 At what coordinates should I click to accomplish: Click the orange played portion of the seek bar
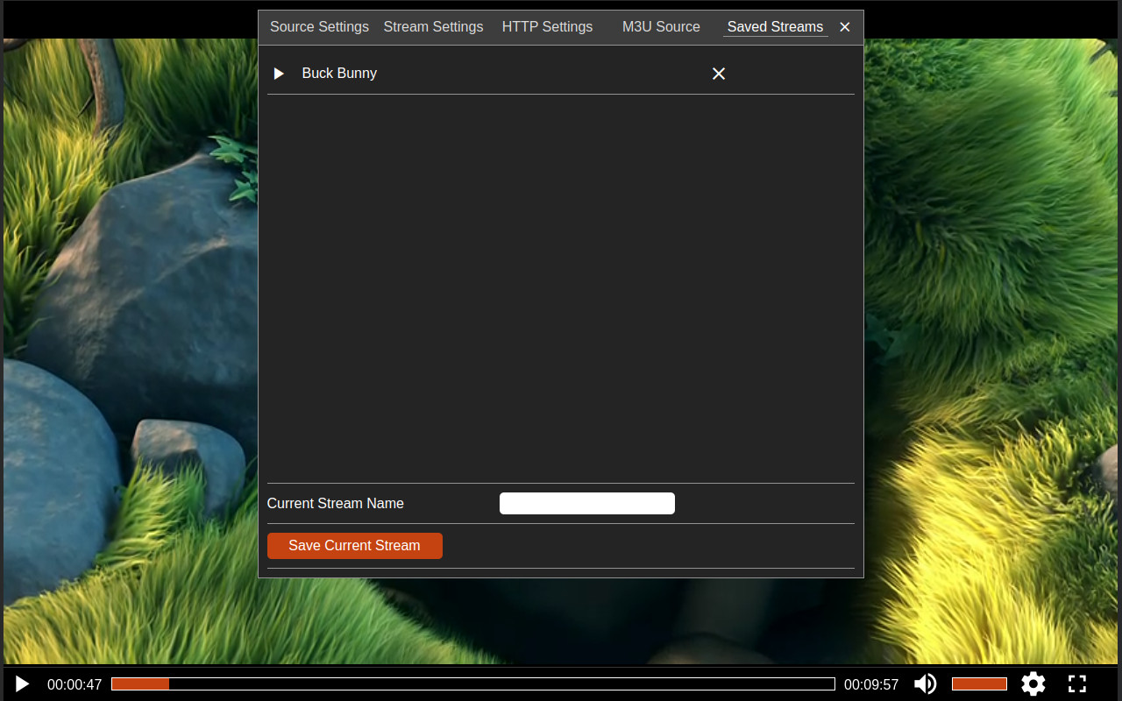(x=140, y=683)
